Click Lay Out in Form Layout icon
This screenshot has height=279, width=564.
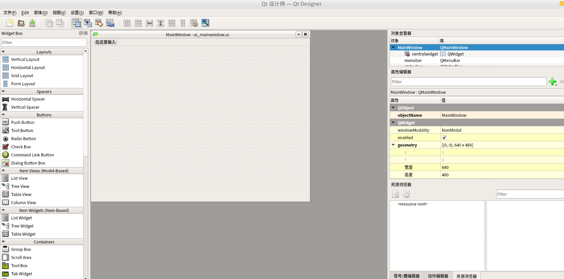pos(183,23)
